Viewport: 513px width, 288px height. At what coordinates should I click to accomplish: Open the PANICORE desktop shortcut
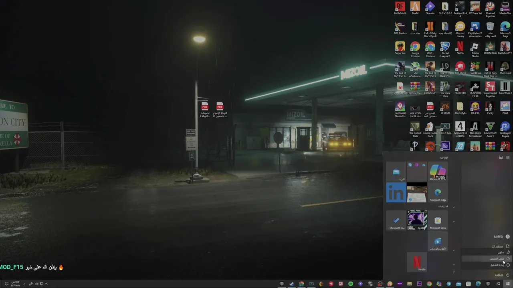(x=460, y=88)
